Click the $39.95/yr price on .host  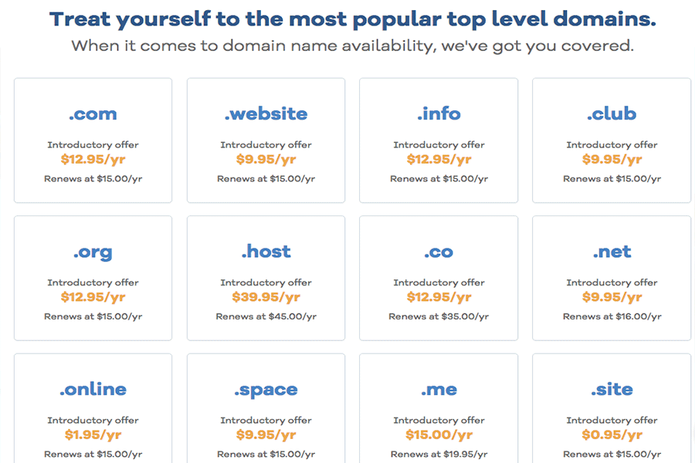(266, 297)
